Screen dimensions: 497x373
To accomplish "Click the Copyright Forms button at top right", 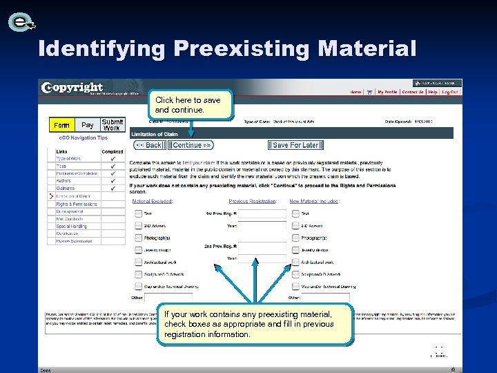I will [x=437, y=83].
